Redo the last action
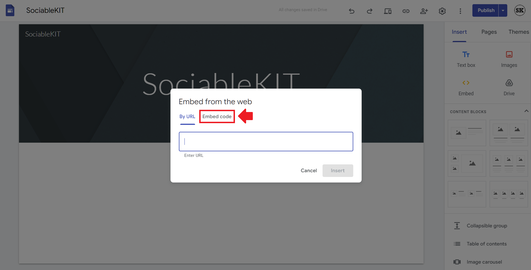 point(370,11)
